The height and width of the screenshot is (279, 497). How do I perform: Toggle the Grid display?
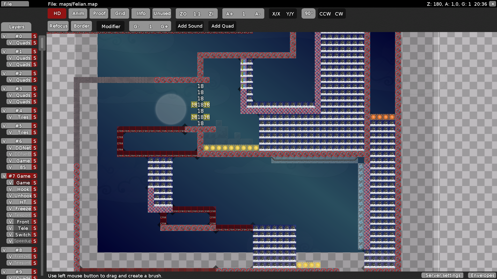(120, 13)
